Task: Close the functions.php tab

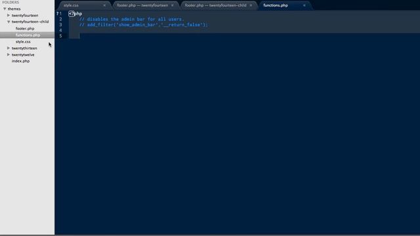Action: click(x=304, y=5)
